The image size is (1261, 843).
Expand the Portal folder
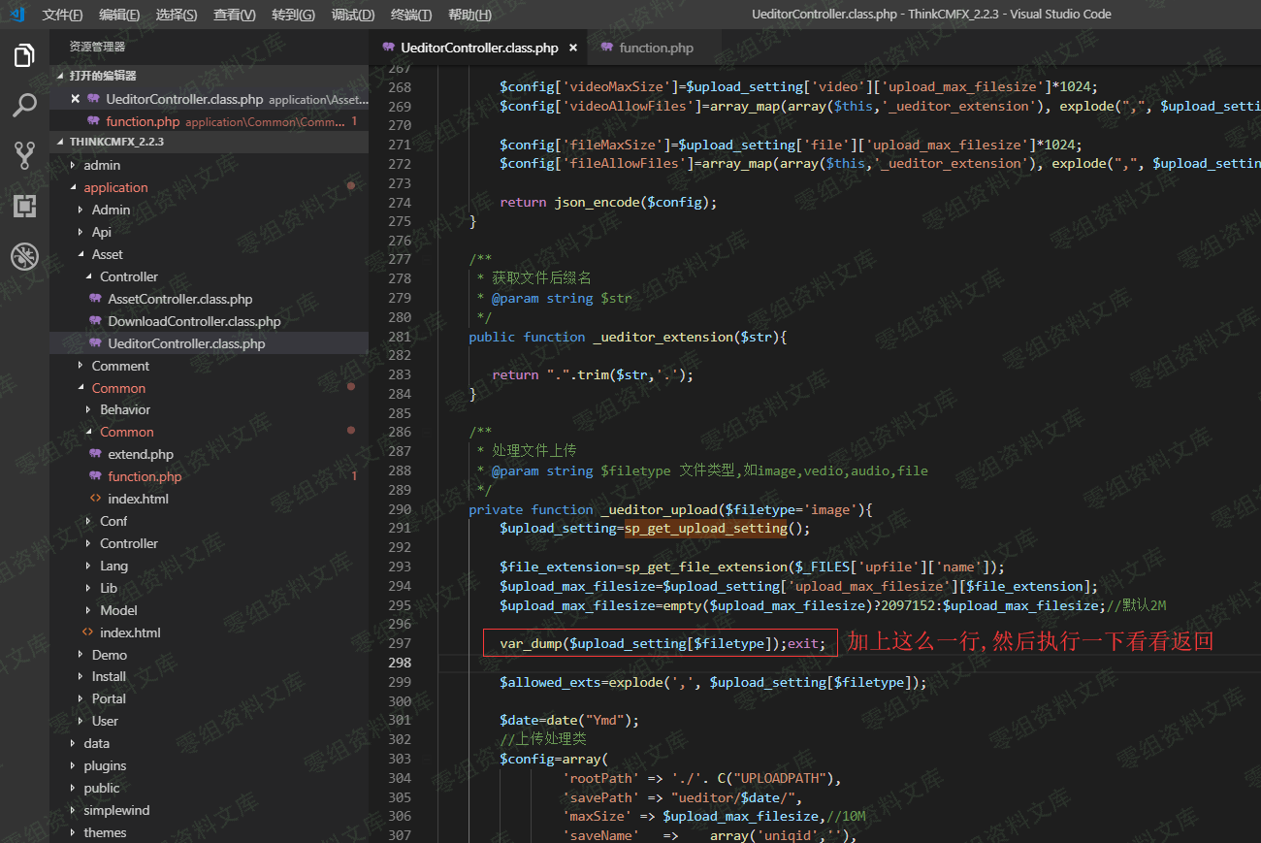click(109, 698)
